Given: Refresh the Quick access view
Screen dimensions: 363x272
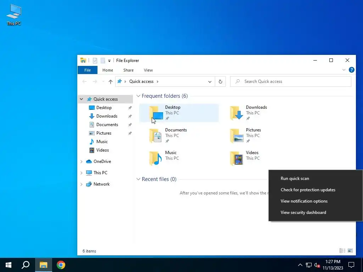Looking at the screenshot, I should [x=220, y=81].
